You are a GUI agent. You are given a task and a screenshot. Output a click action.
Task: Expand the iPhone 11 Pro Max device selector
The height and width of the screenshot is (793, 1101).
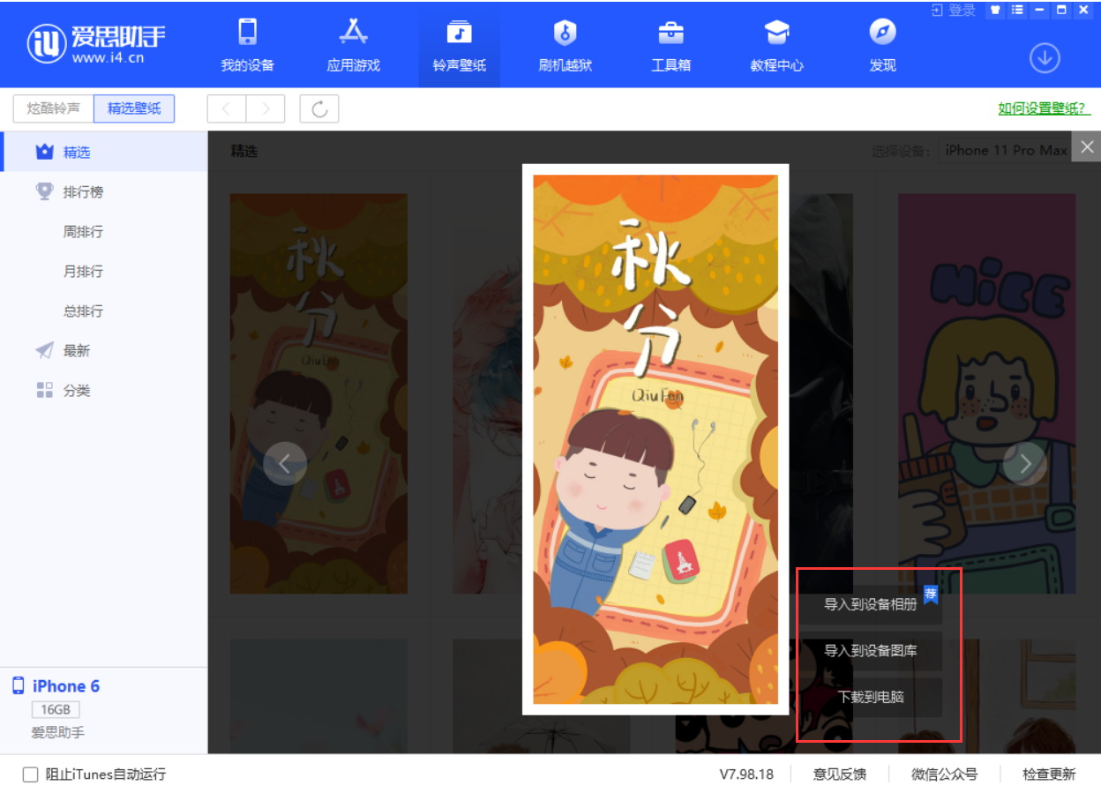point(1005,150)
